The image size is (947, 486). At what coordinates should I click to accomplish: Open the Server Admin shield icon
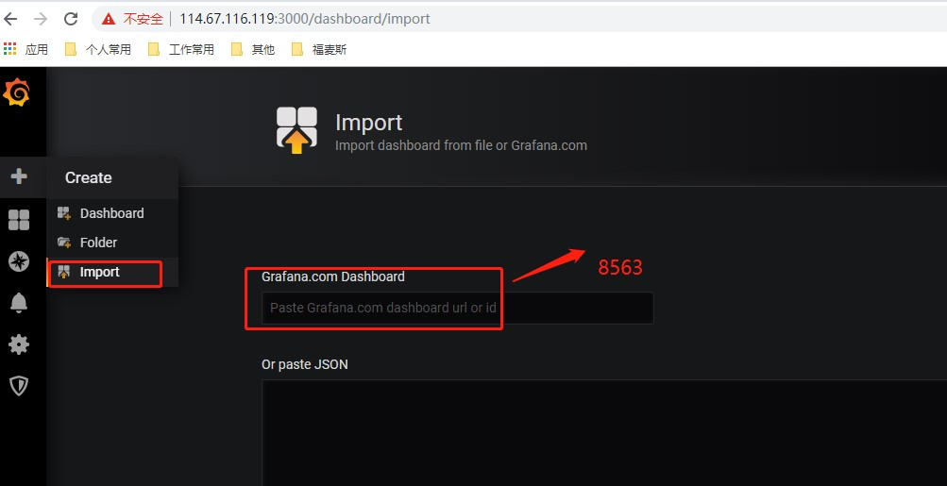[19, 386]
